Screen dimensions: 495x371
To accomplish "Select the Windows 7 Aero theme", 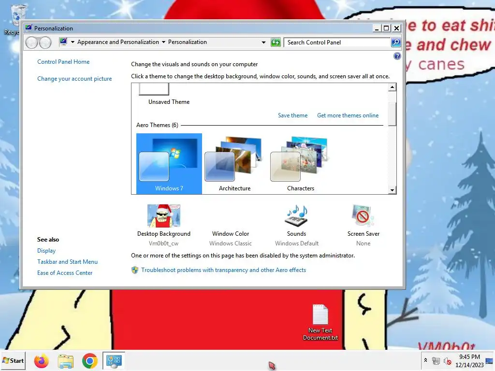I will [169, 163].
